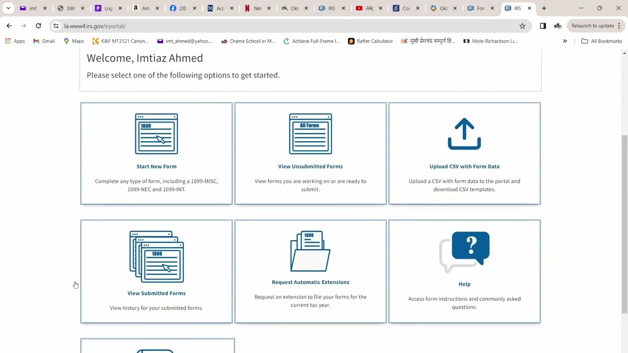Click the upload arrow icon
The height and width of the screenshot is (353, 628).
coord(464,133)
